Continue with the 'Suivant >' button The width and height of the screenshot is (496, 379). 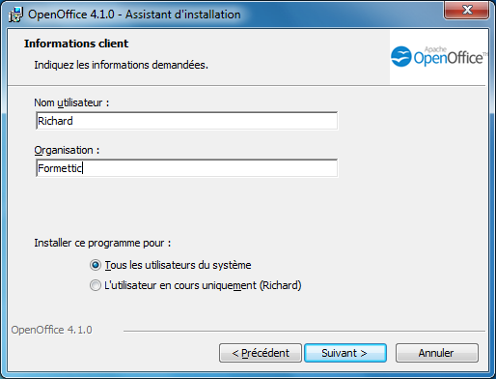coord(345,353)
